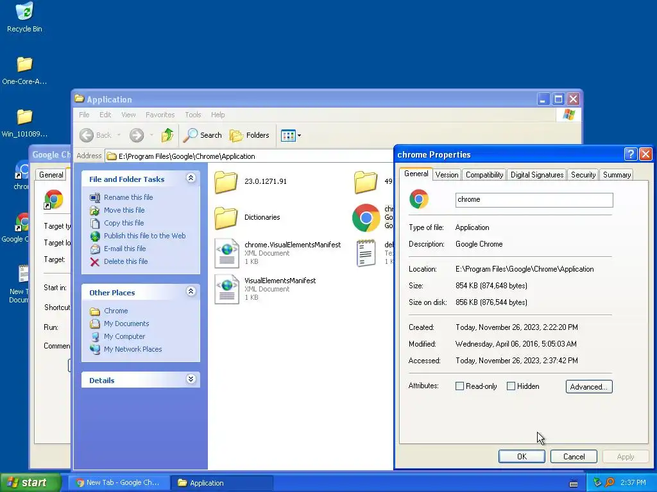Open the File menu

[x=84, y=115]
